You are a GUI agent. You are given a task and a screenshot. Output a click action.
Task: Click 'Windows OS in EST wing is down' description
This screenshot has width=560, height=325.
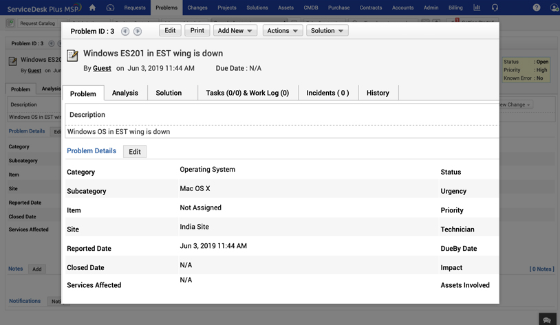point(118,132)
